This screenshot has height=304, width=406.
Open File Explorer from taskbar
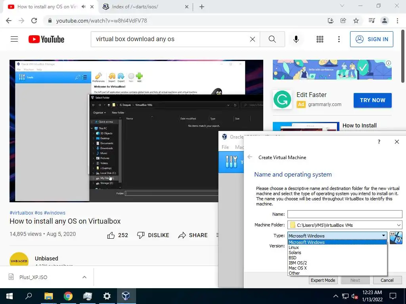pyautogui.click(x=48, y=296)
